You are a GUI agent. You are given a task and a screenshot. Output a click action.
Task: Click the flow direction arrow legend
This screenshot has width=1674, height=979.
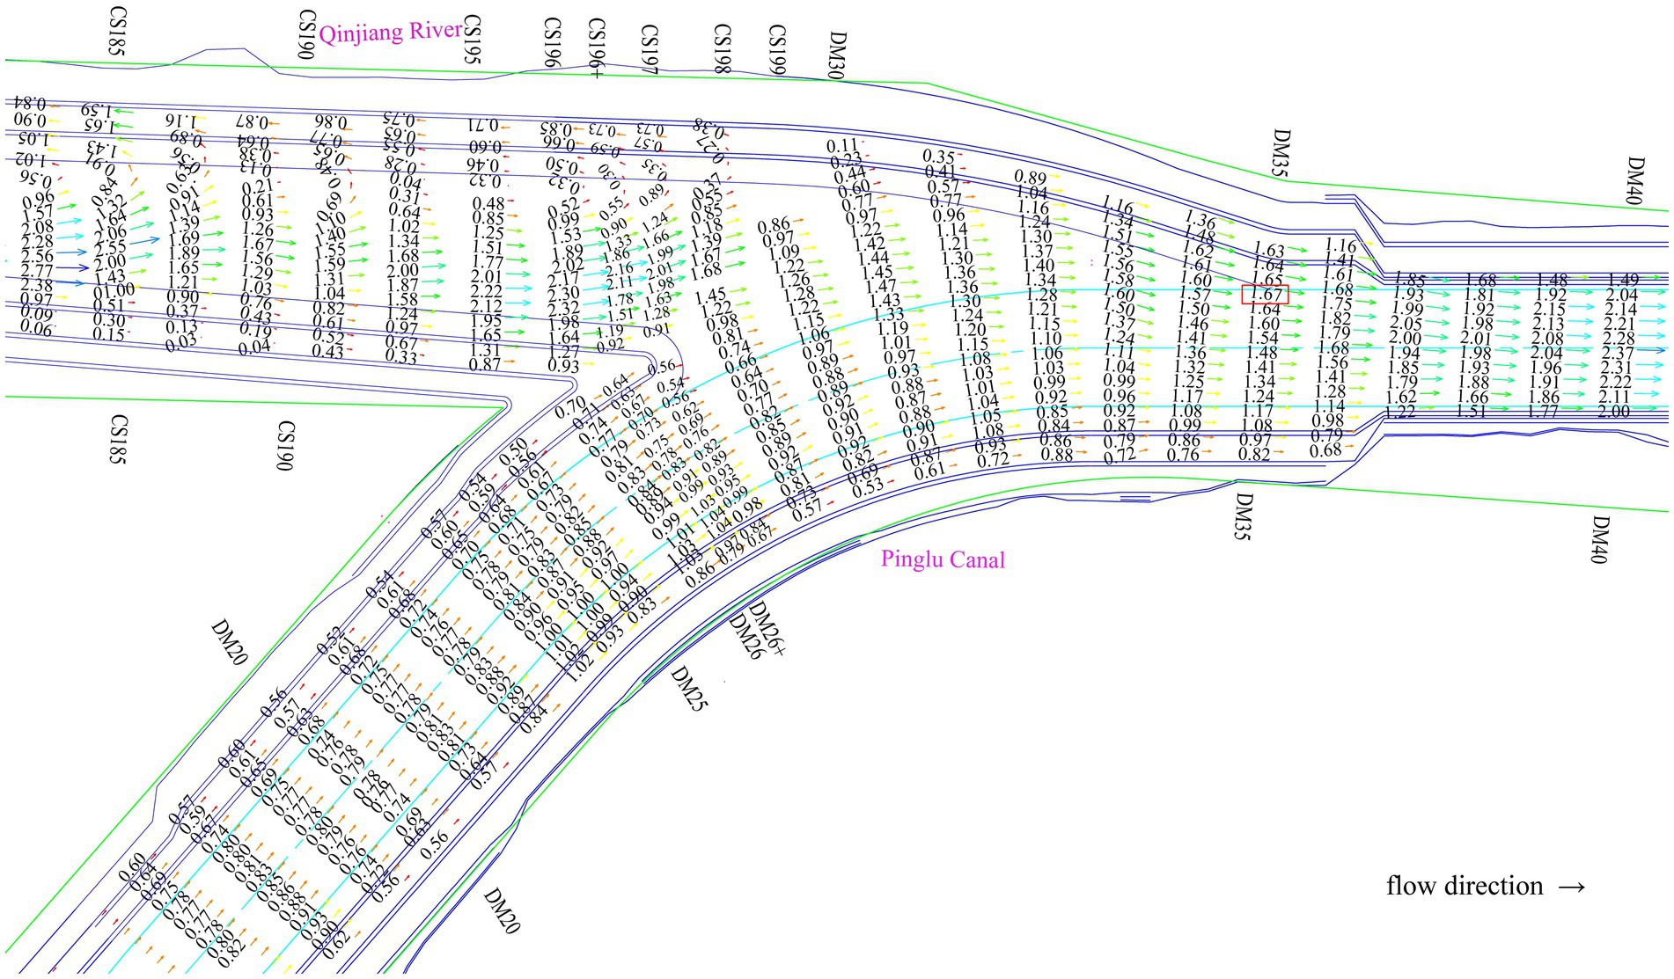[x=1486, y=886]
